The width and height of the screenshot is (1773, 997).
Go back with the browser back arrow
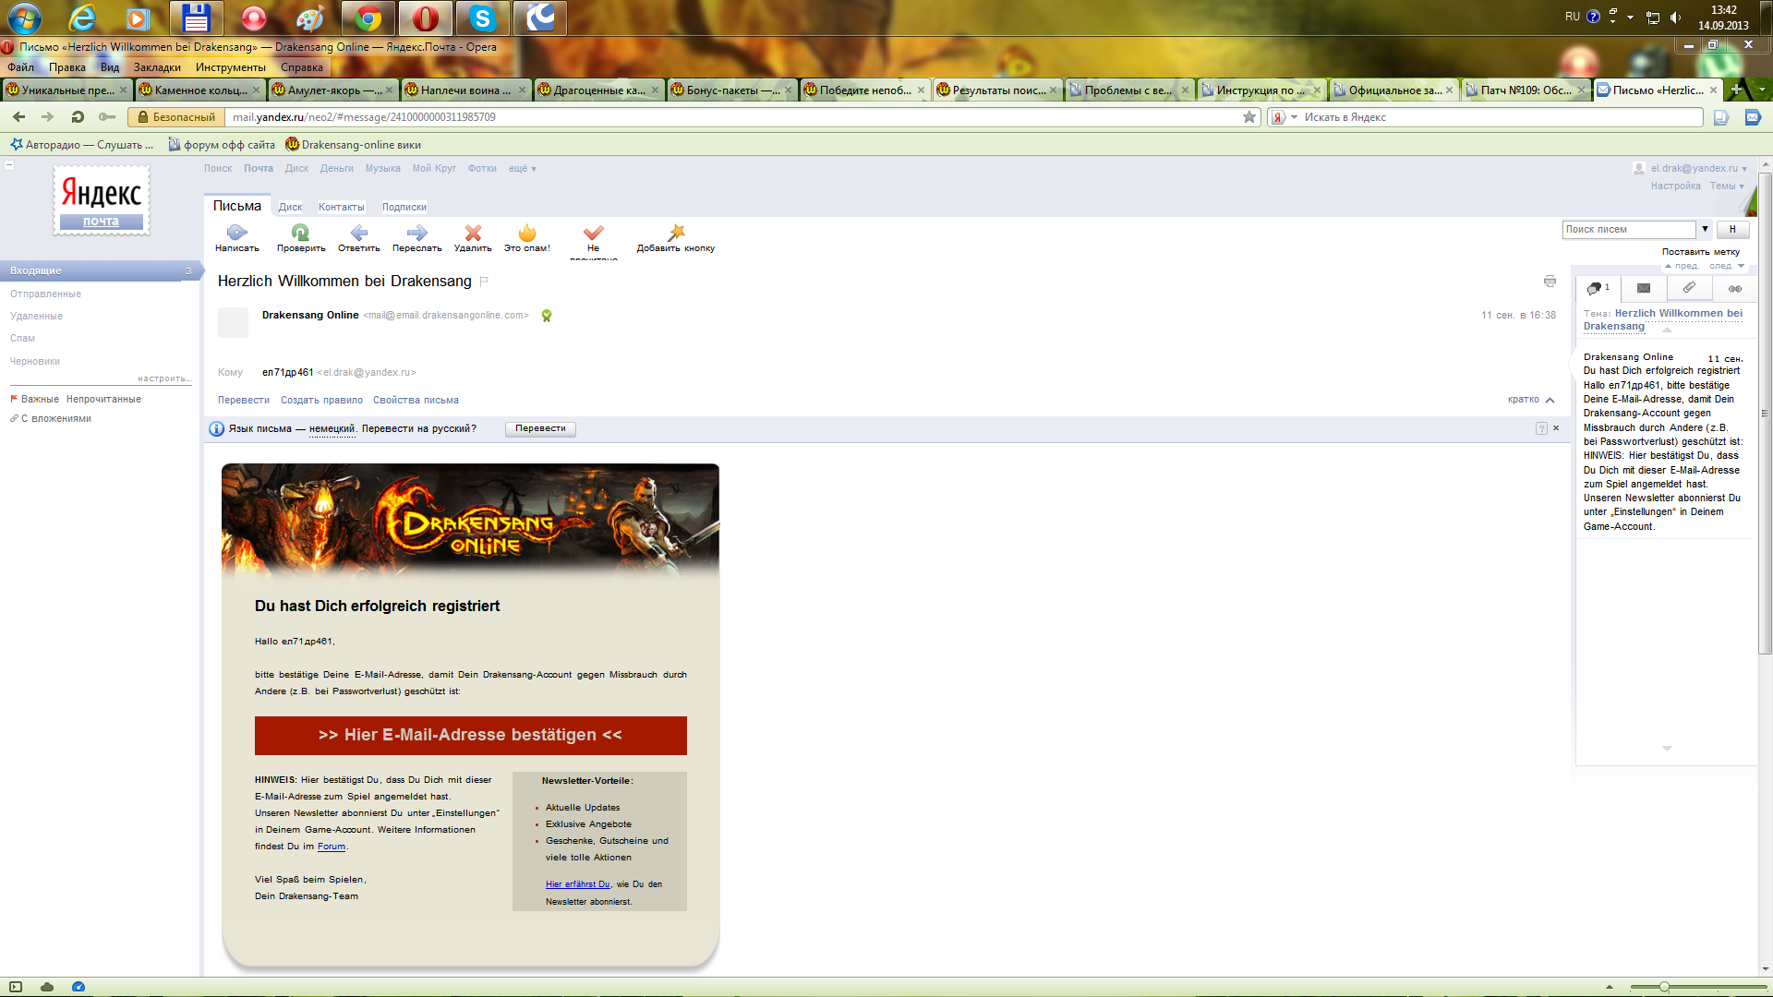18,117
